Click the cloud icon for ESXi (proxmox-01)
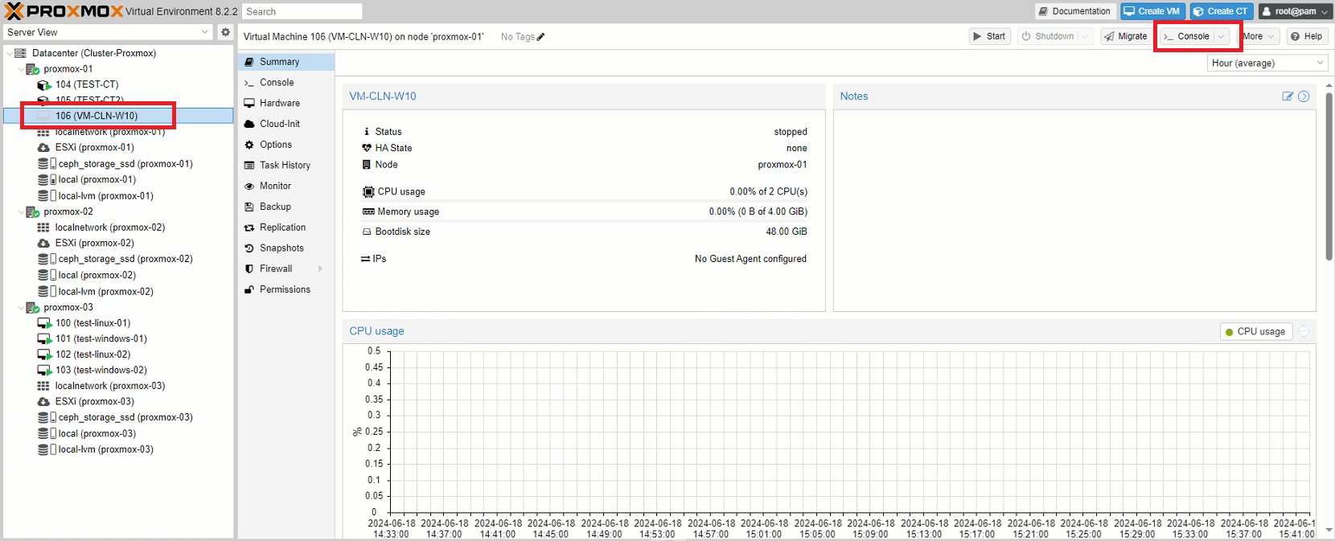 pyautogui.click(x=43, y=148)
